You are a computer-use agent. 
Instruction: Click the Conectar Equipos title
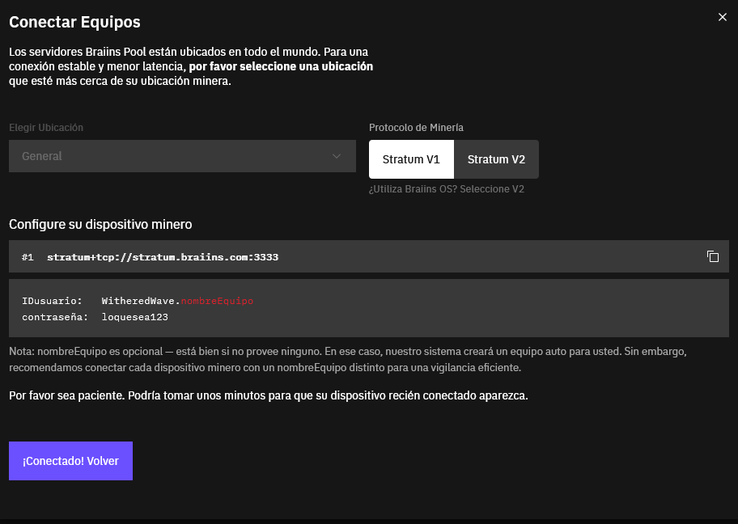(74, 22)
